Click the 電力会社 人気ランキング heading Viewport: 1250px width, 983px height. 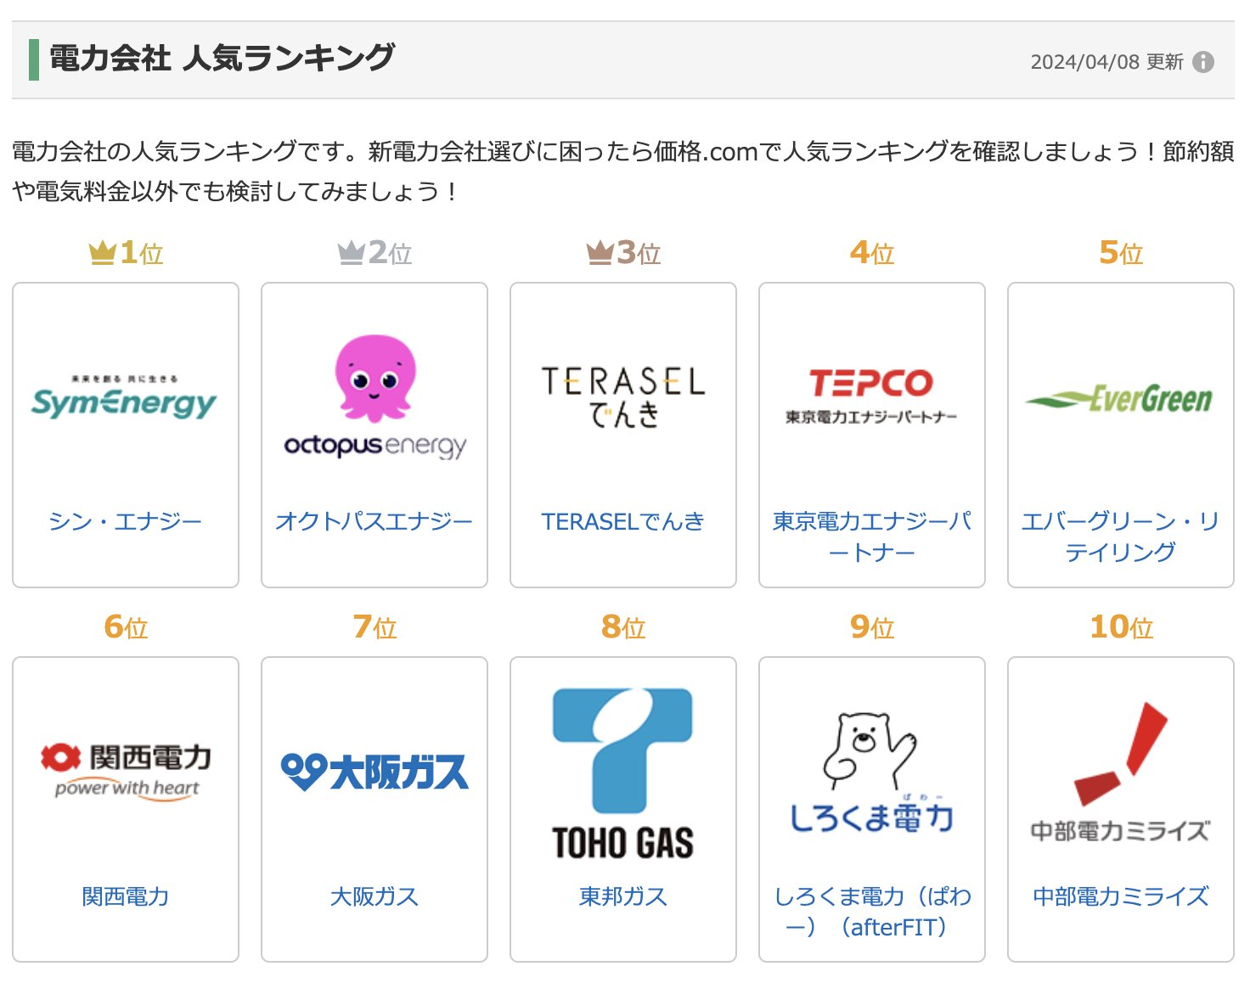tap(222, 59)
